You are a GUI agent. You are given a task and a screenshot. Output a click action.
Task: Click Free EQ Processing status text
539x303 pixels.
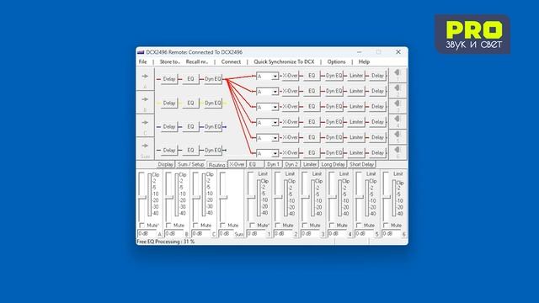[165, 242]
